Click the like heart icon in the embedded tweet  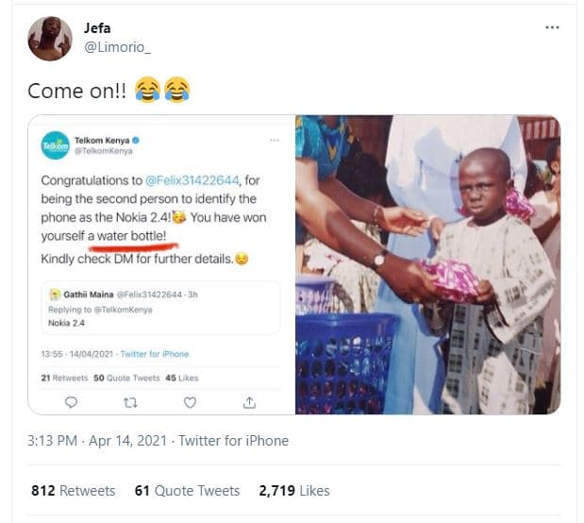pyautogui.click(x=190, y=402)
